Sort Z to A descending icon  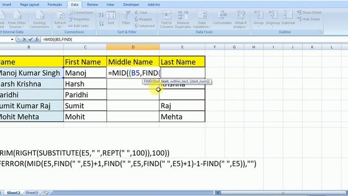pos(101,23)
